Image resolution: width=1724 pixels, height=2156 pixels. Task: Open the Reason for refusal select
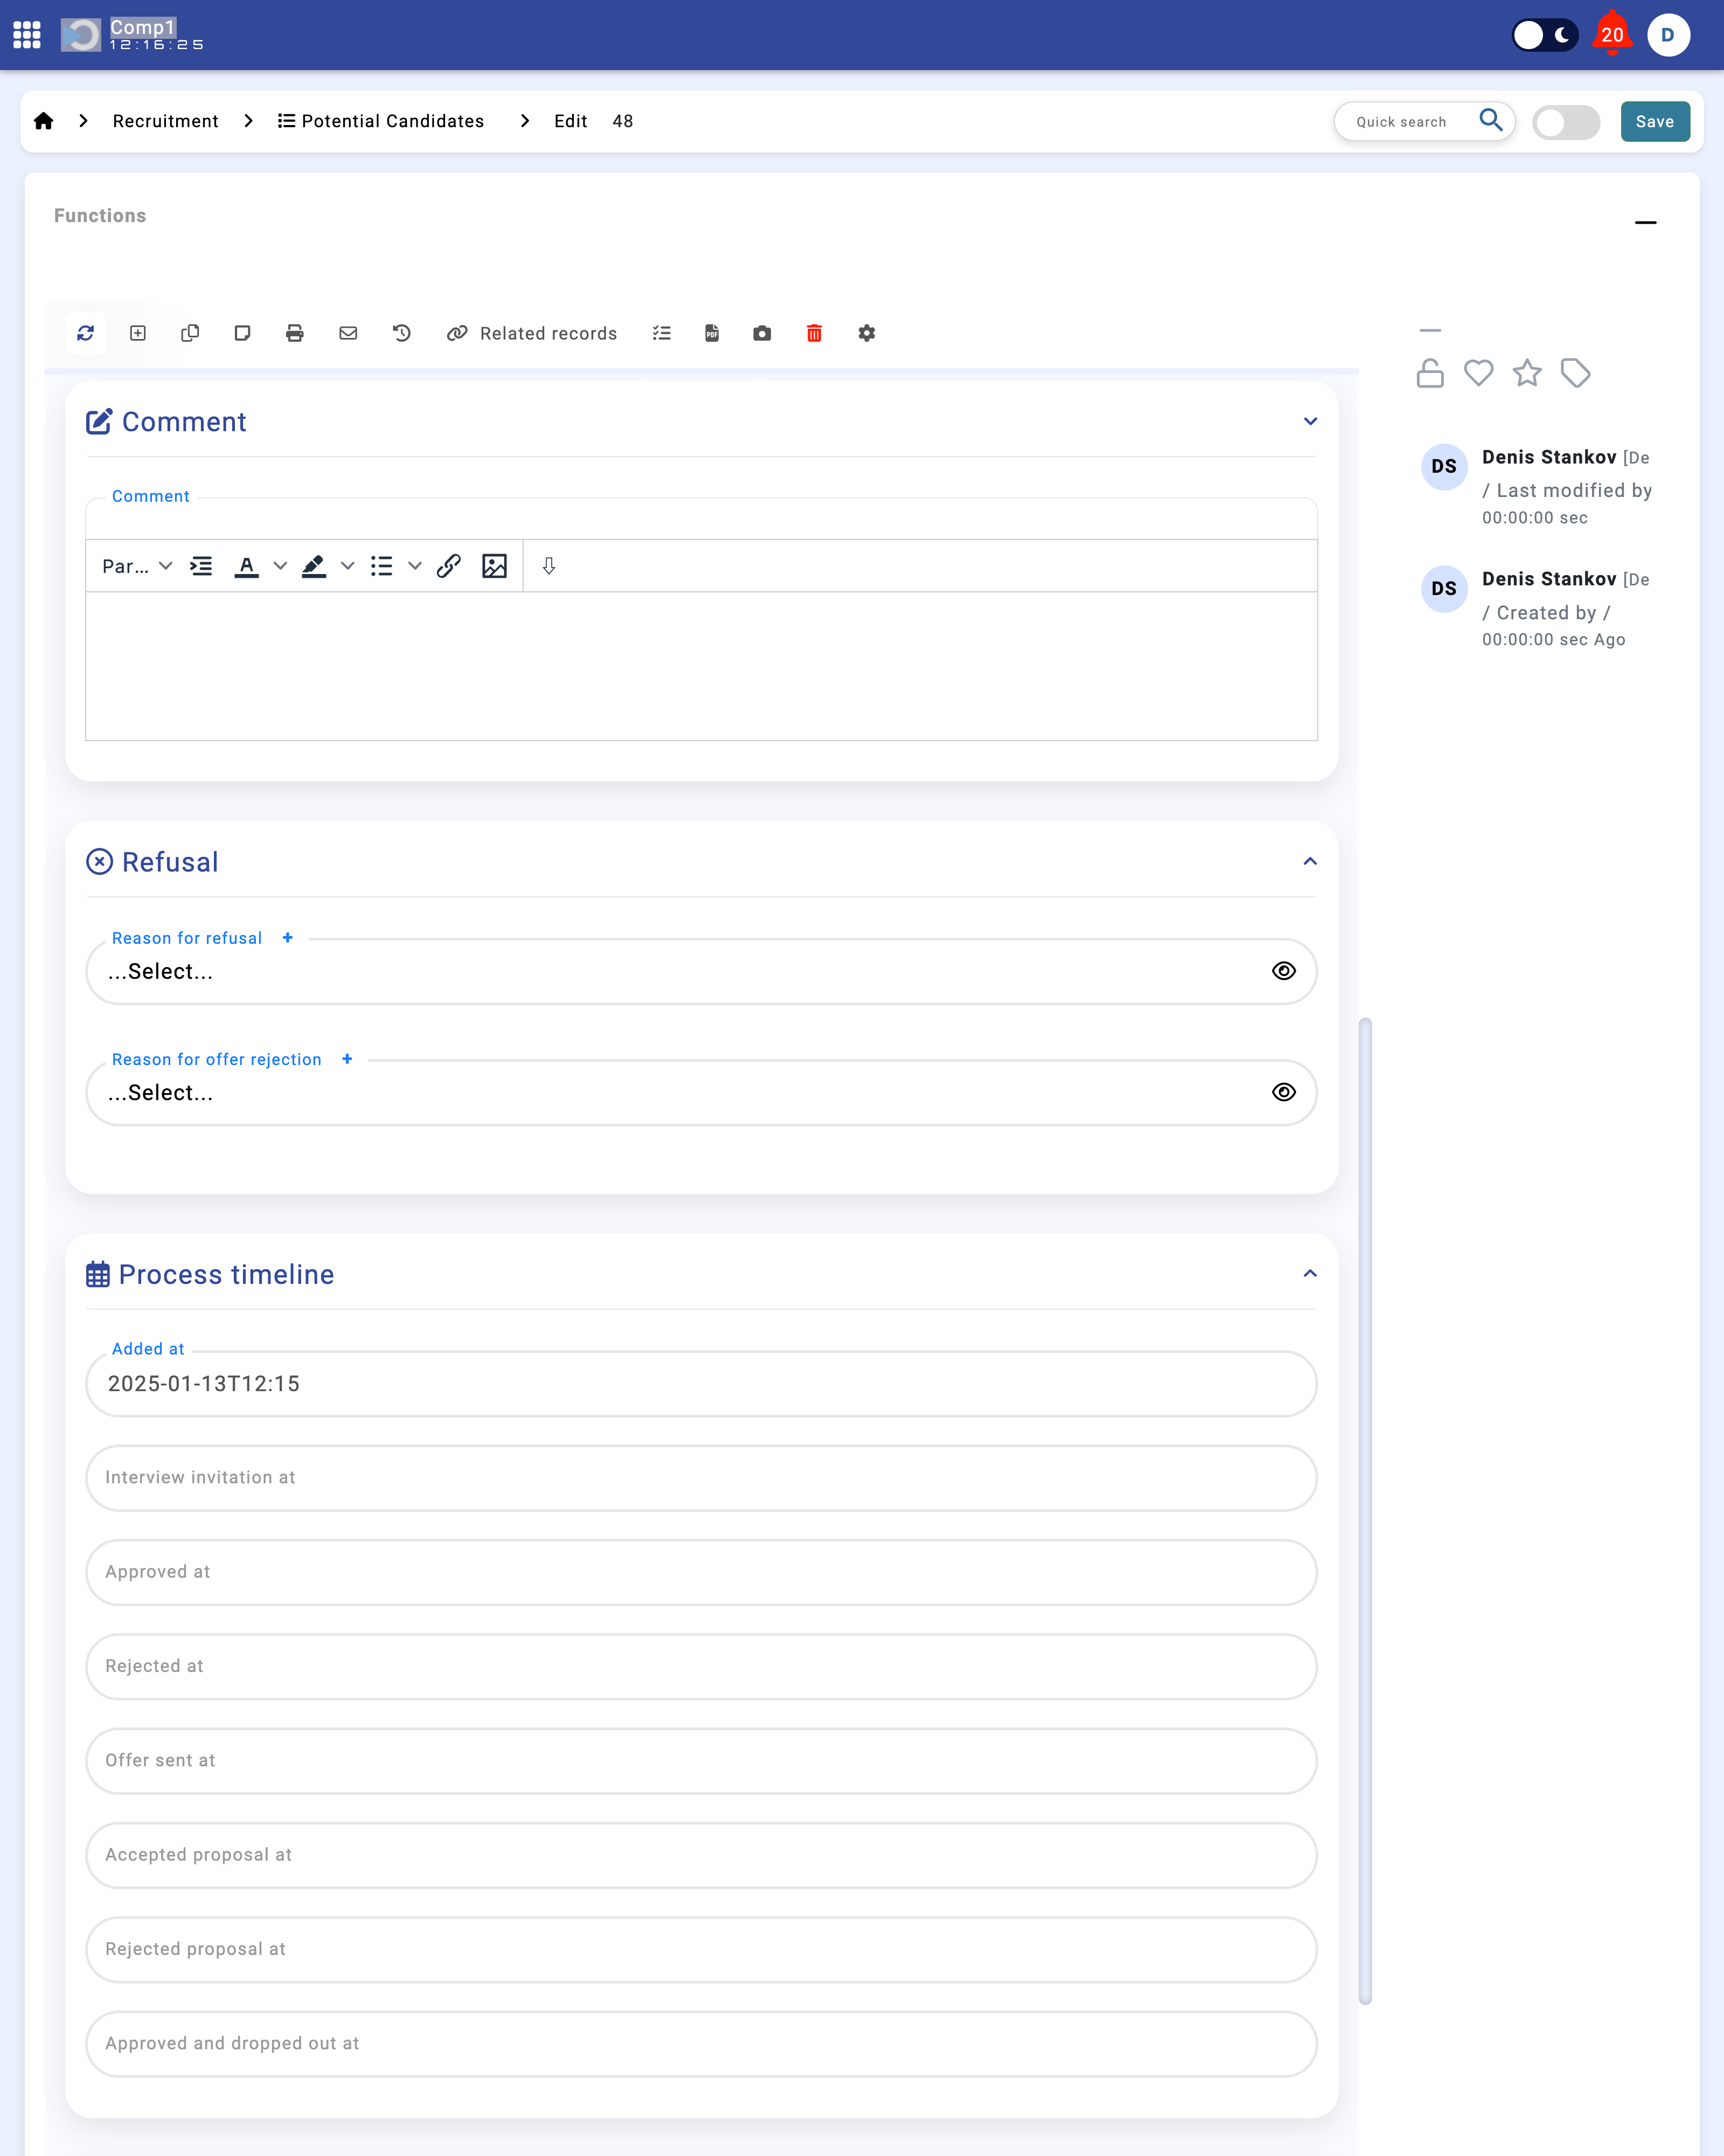tap(700, 971)
